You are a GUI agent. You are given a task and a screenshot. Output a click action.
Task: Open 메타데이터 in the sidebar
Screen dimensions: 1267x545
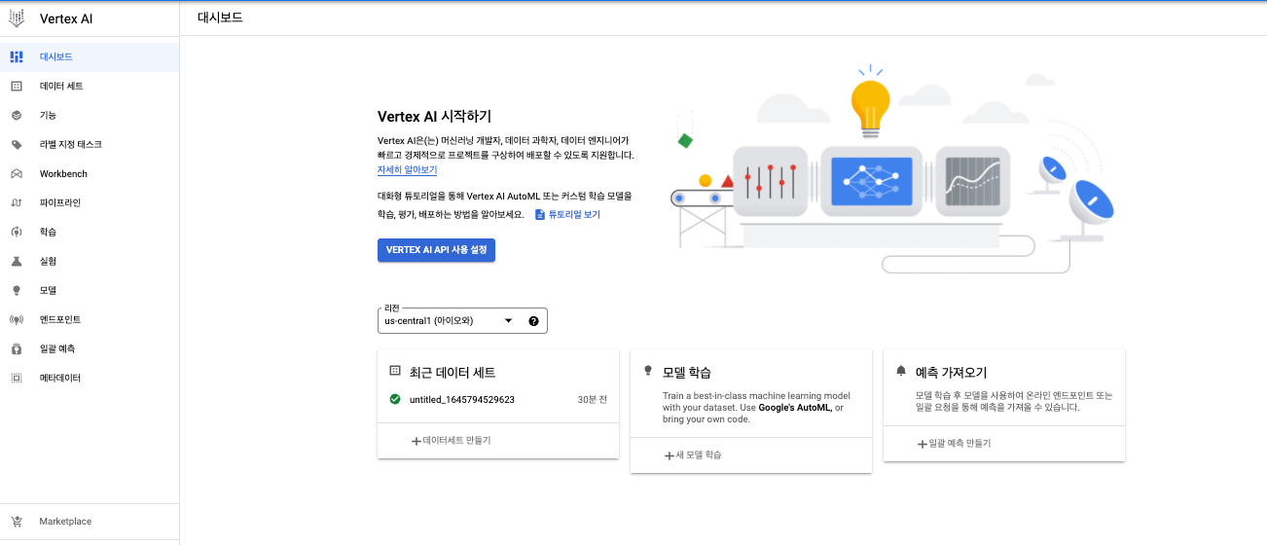point(90,379)
